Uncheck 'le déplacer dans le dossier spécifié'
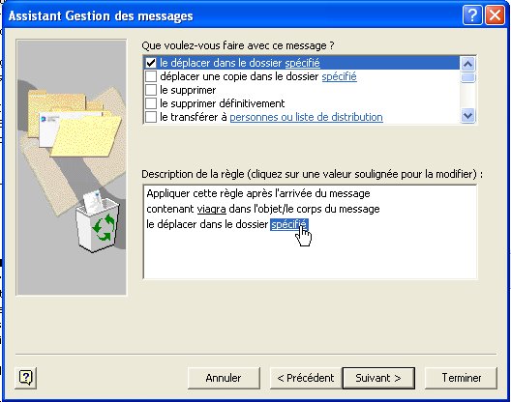Viewport: 511px width, 402px height. 151,63
